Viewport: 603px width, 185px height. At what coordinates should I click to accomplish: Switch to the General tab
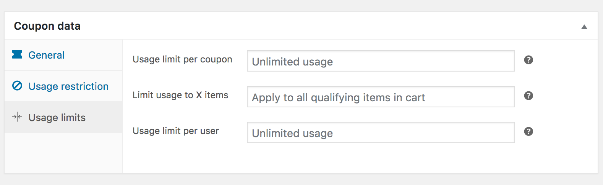click(46, 55)
